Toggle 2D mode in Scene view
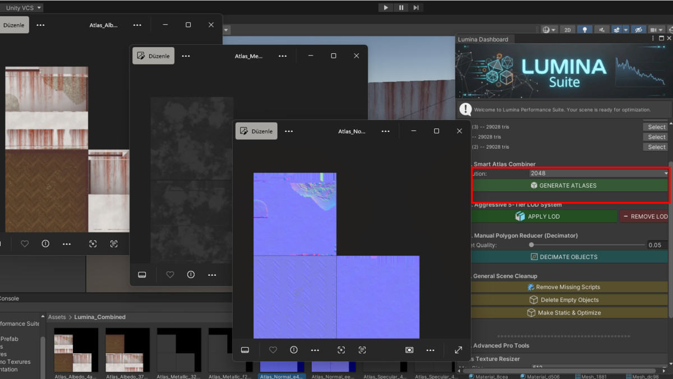673x379 pixels. coord(568,30)
